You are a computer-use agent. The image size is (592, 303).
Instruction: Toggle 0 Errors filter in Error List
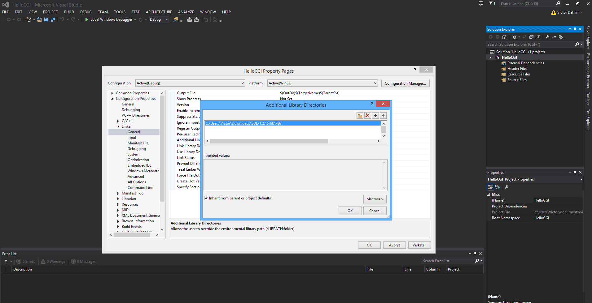pos(26,261)
